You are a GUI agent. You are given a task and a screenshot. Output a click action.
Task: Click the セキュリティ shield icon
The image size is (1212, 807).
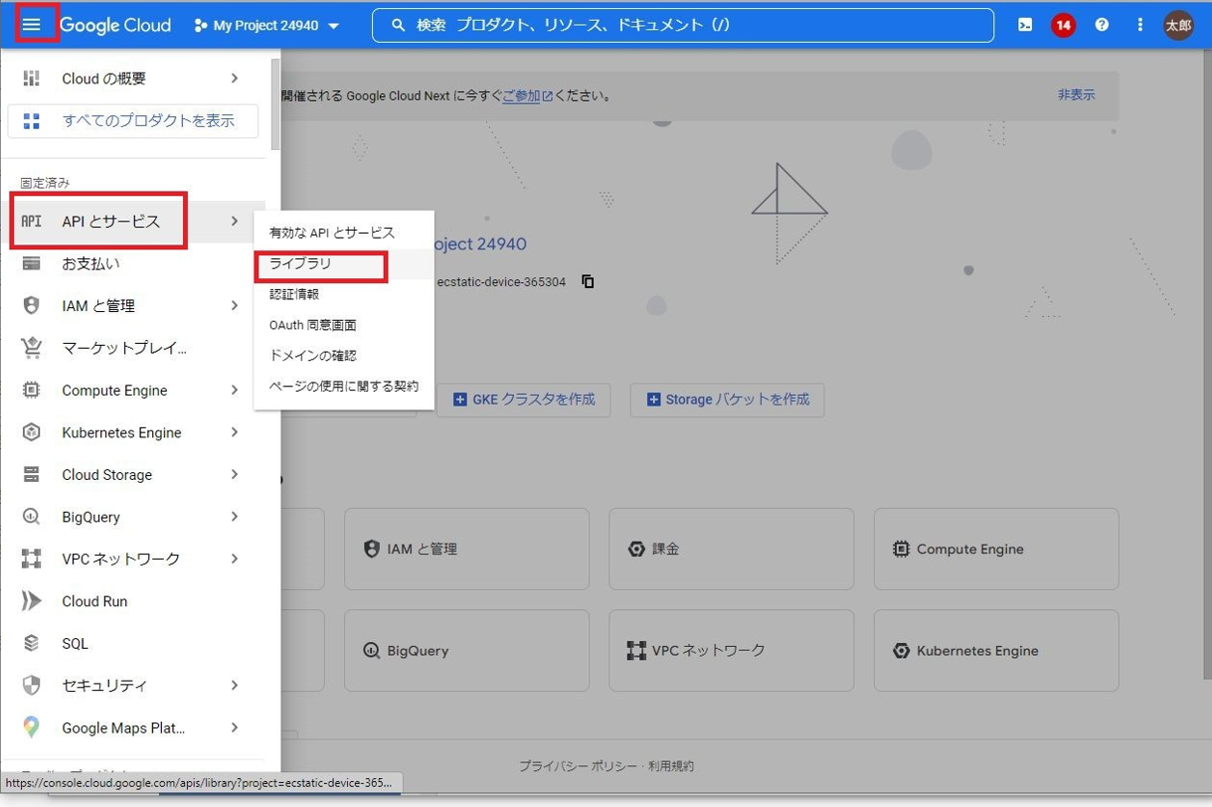click(32, 686)
